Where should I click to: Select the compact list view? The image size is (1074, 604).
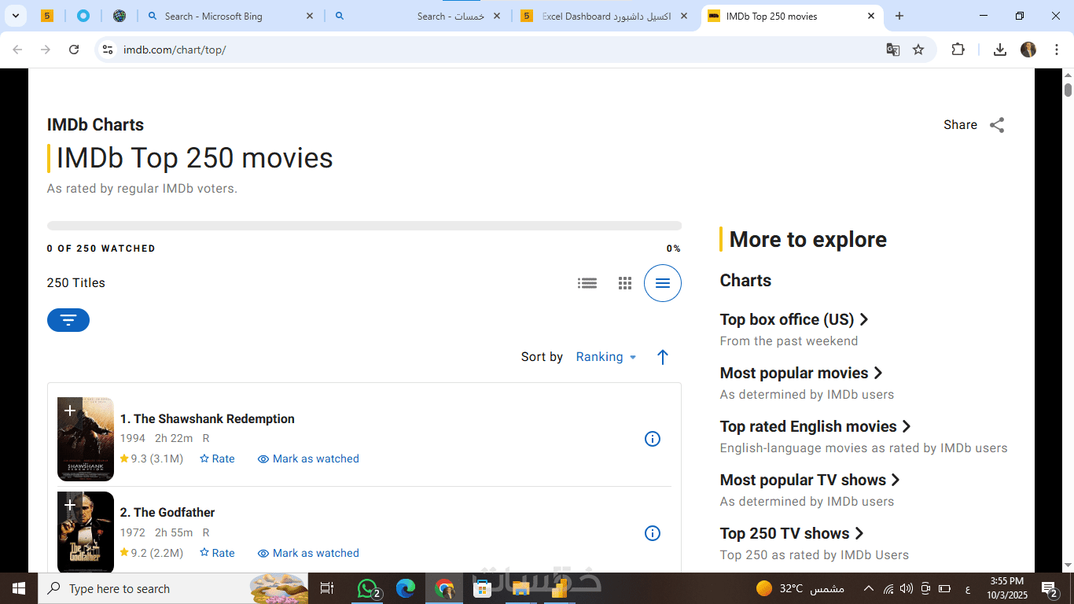663,283
